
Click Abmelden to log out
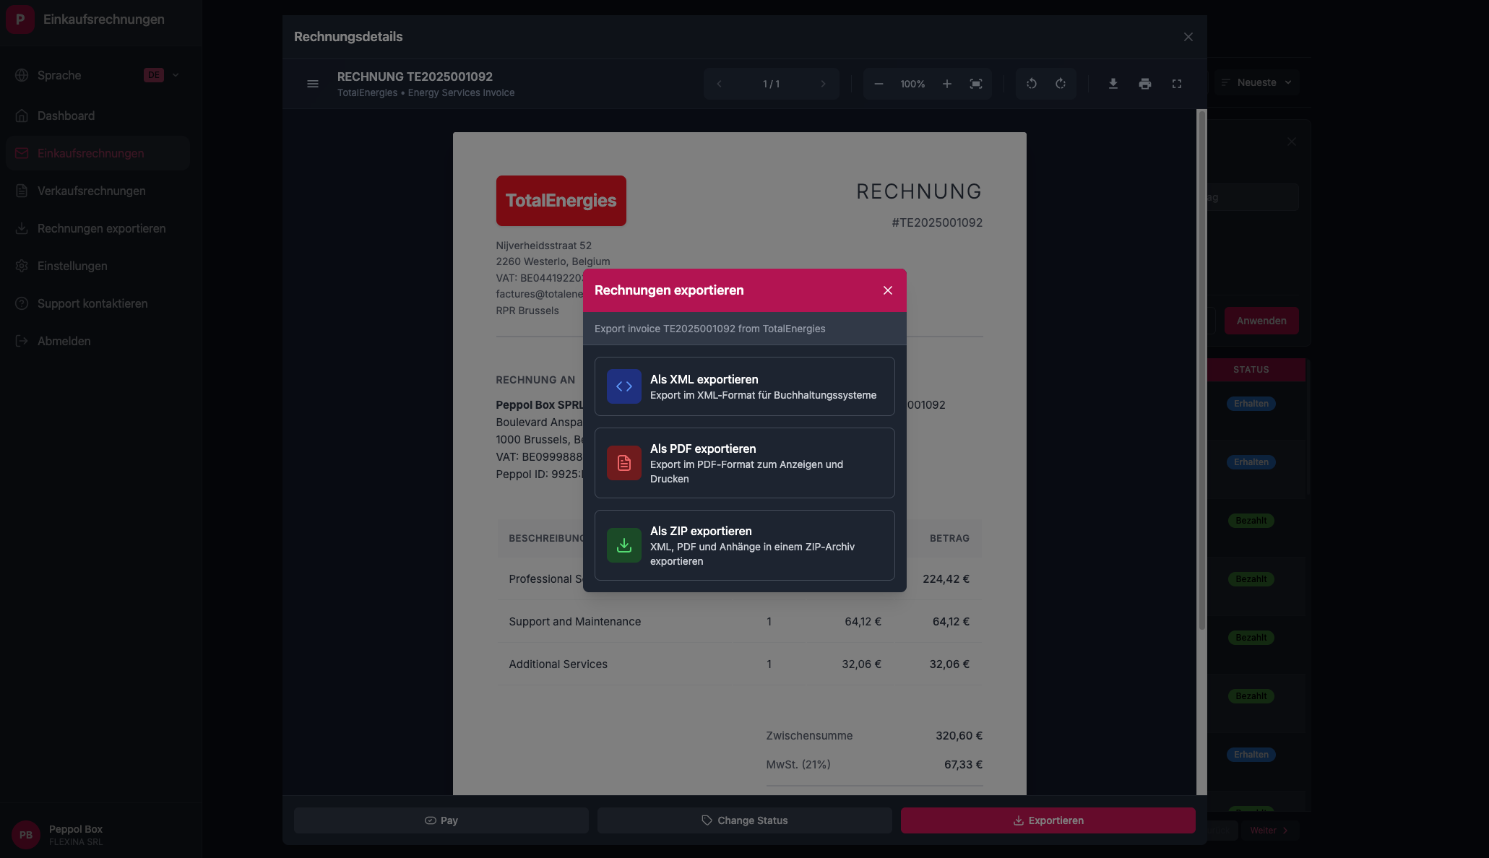(x=98, y=341)
